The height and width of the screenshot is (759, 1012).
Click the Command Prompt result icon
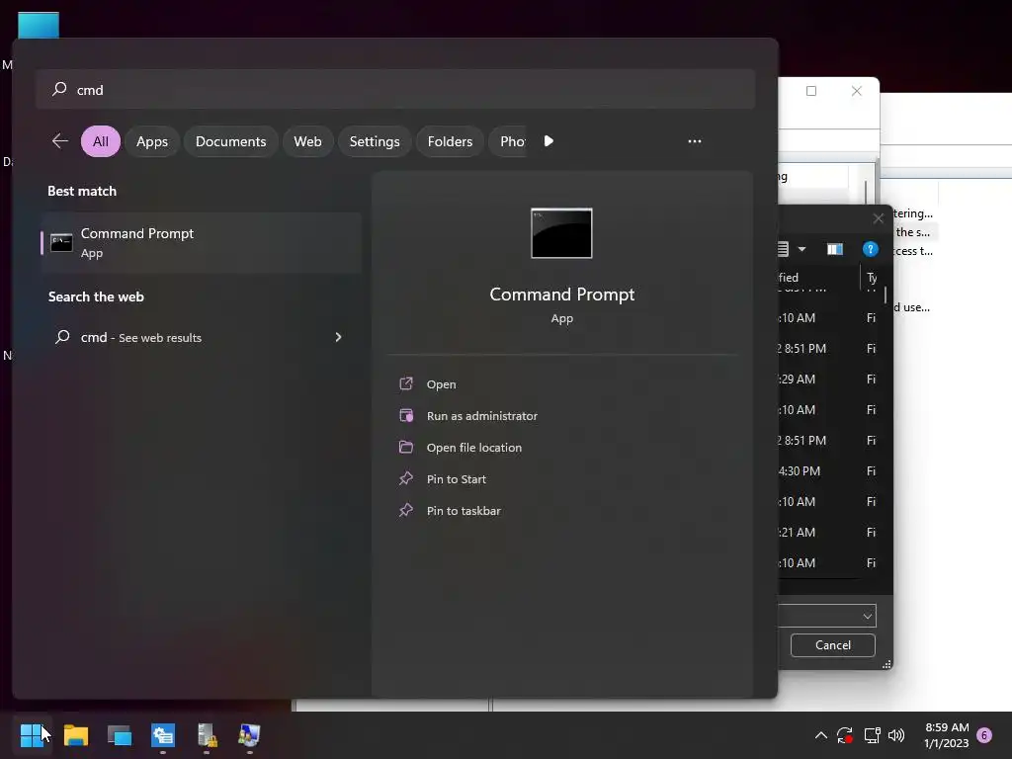61,243
